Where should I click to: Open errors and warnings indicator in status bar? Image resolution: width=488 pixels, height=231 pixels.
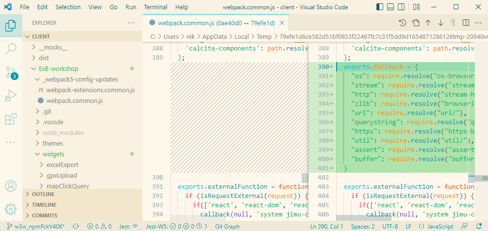(99, 227)
